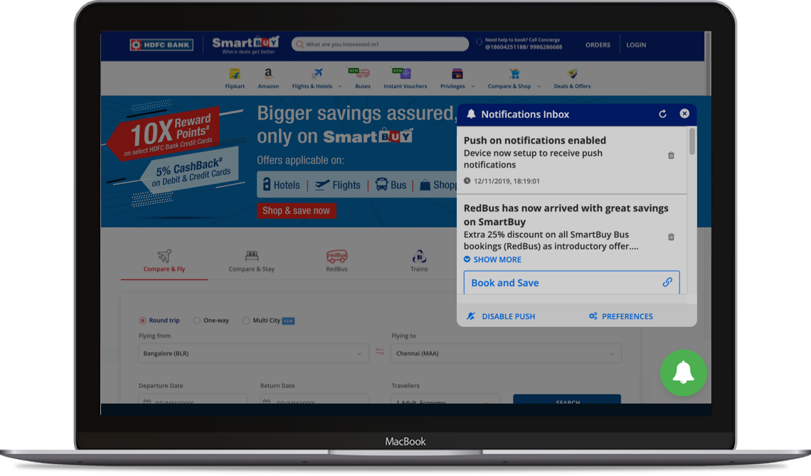Click the green notification bell button

(x=683, y=373)
